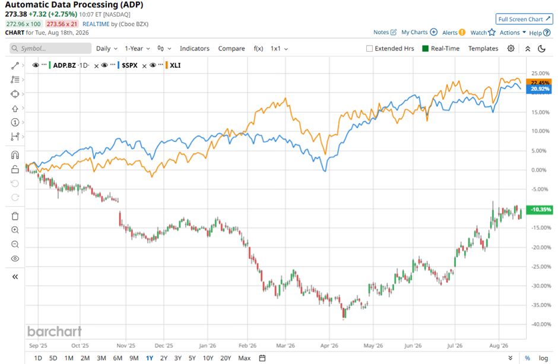Select the Max range tab

pyautogui.click(x=245, y=358)
